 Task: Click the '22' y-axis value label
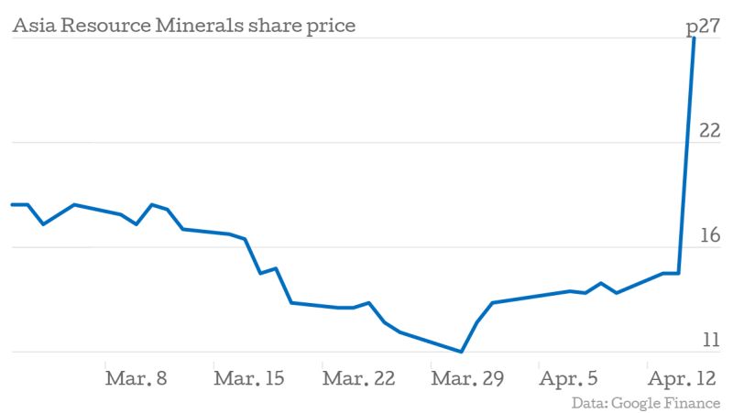pyautogui.click(x=710, y=131)
